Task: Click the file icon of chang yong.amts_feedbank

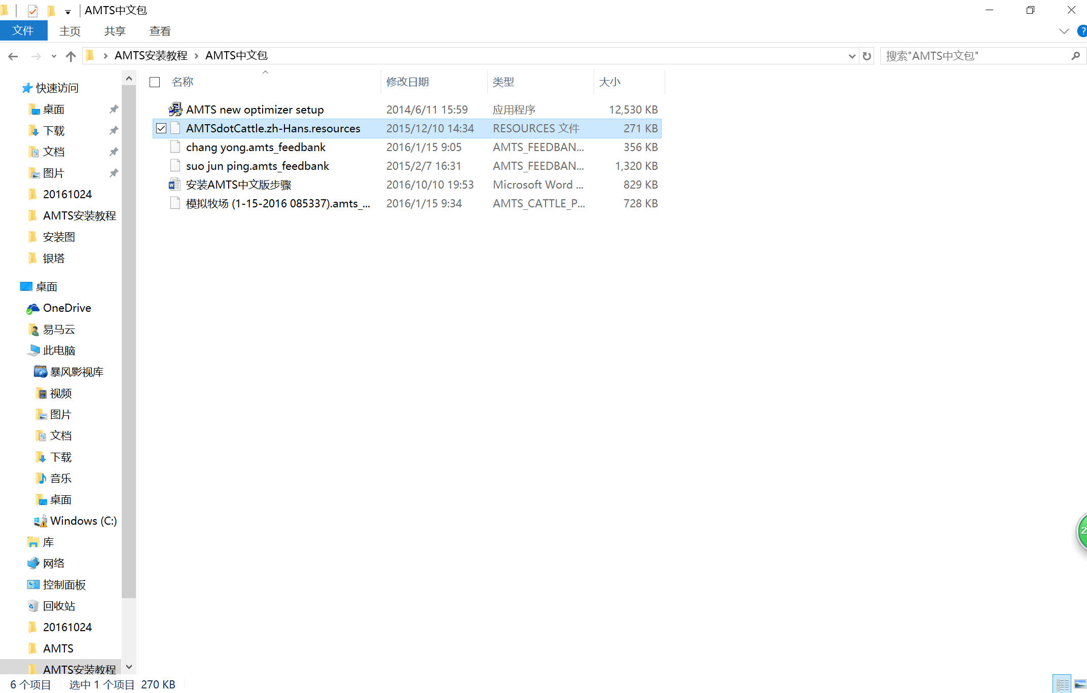Action: coord(175,147)
